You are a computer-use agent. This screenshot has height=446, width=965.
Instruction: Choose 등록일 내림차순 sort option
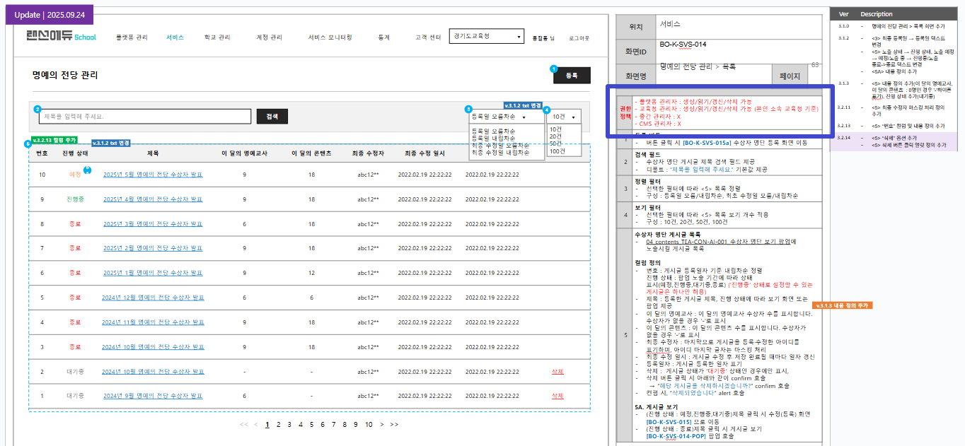click(493, 138)
